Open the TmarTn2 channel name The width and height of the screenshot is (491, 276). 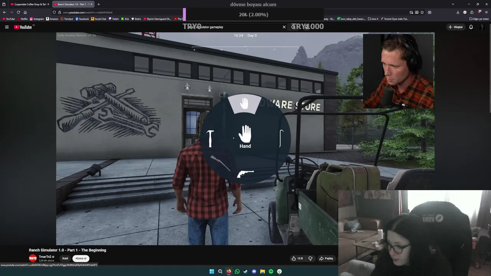(x=45, y=257)
